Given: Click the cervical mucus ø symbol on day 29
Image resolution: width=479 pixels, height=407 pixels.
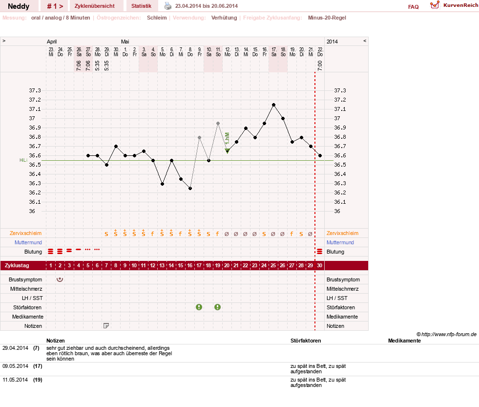Looking at the screenshot, I should [310, 234].
